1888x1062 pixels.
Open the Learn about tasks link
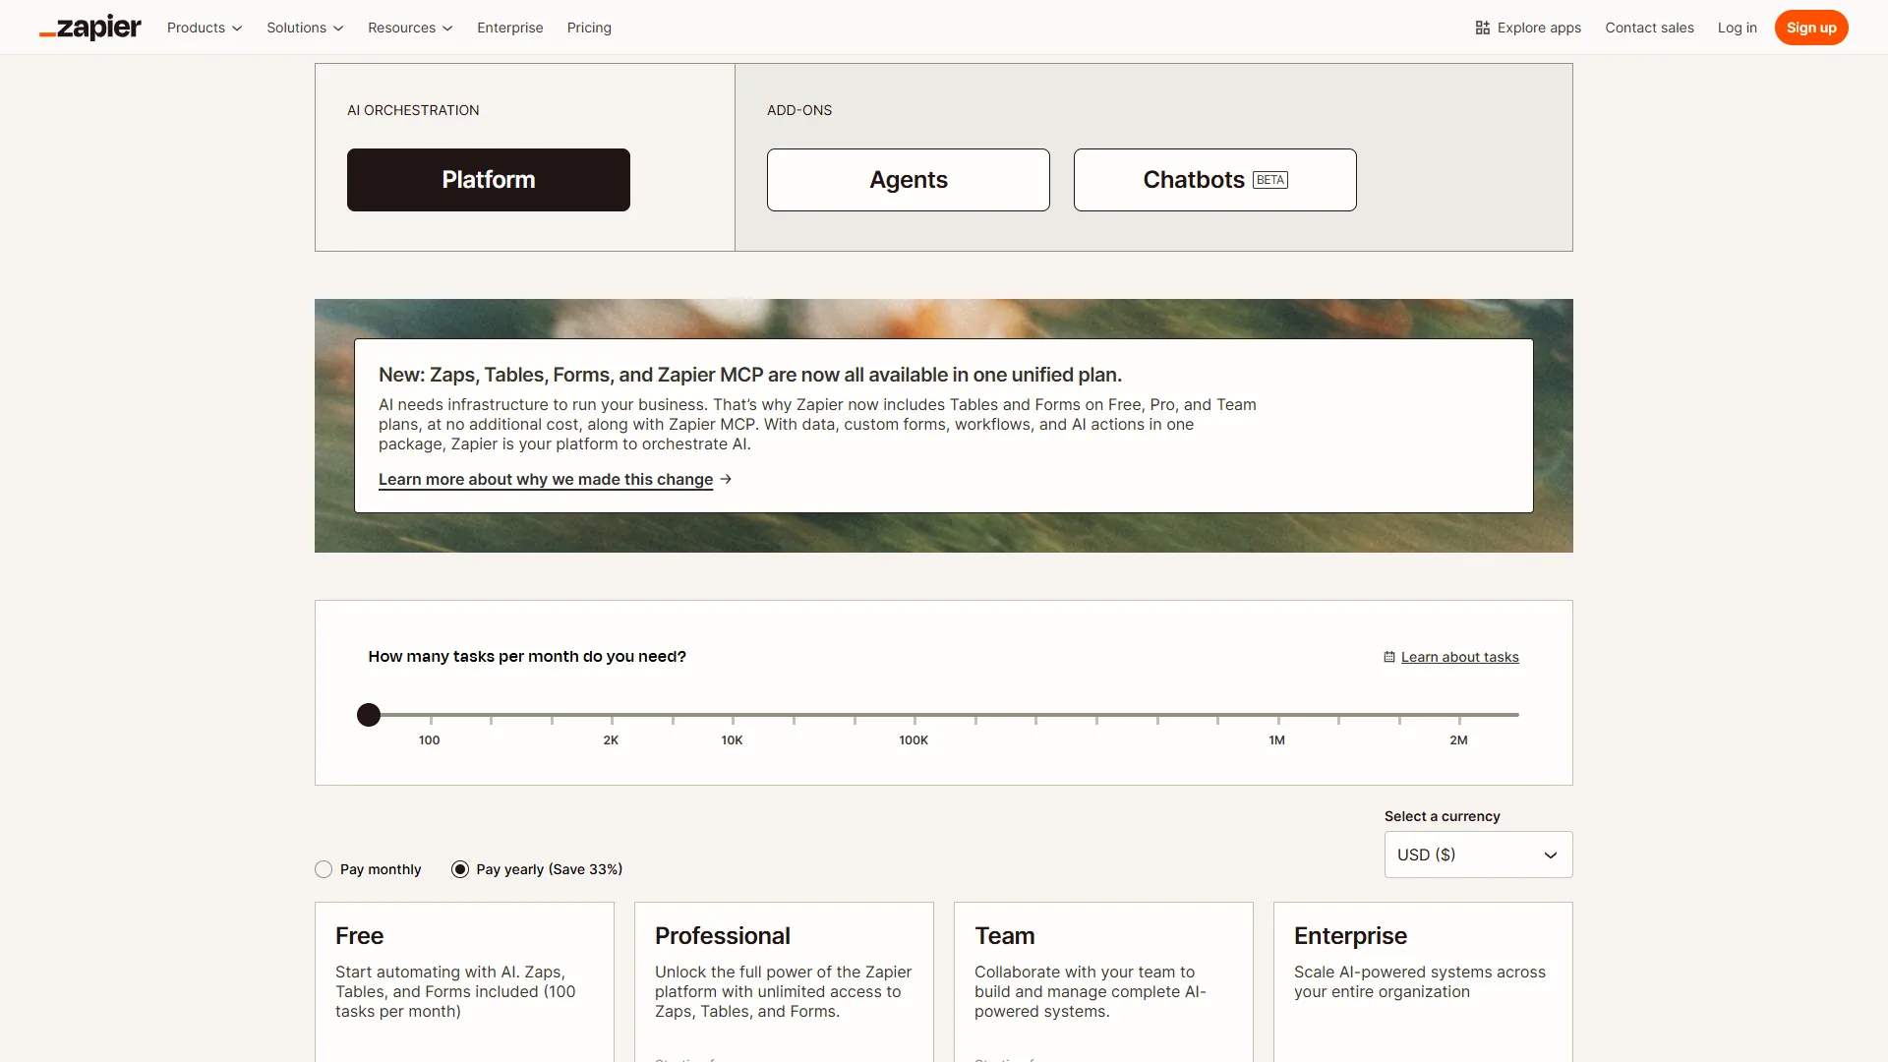(x=1459, y=657)
